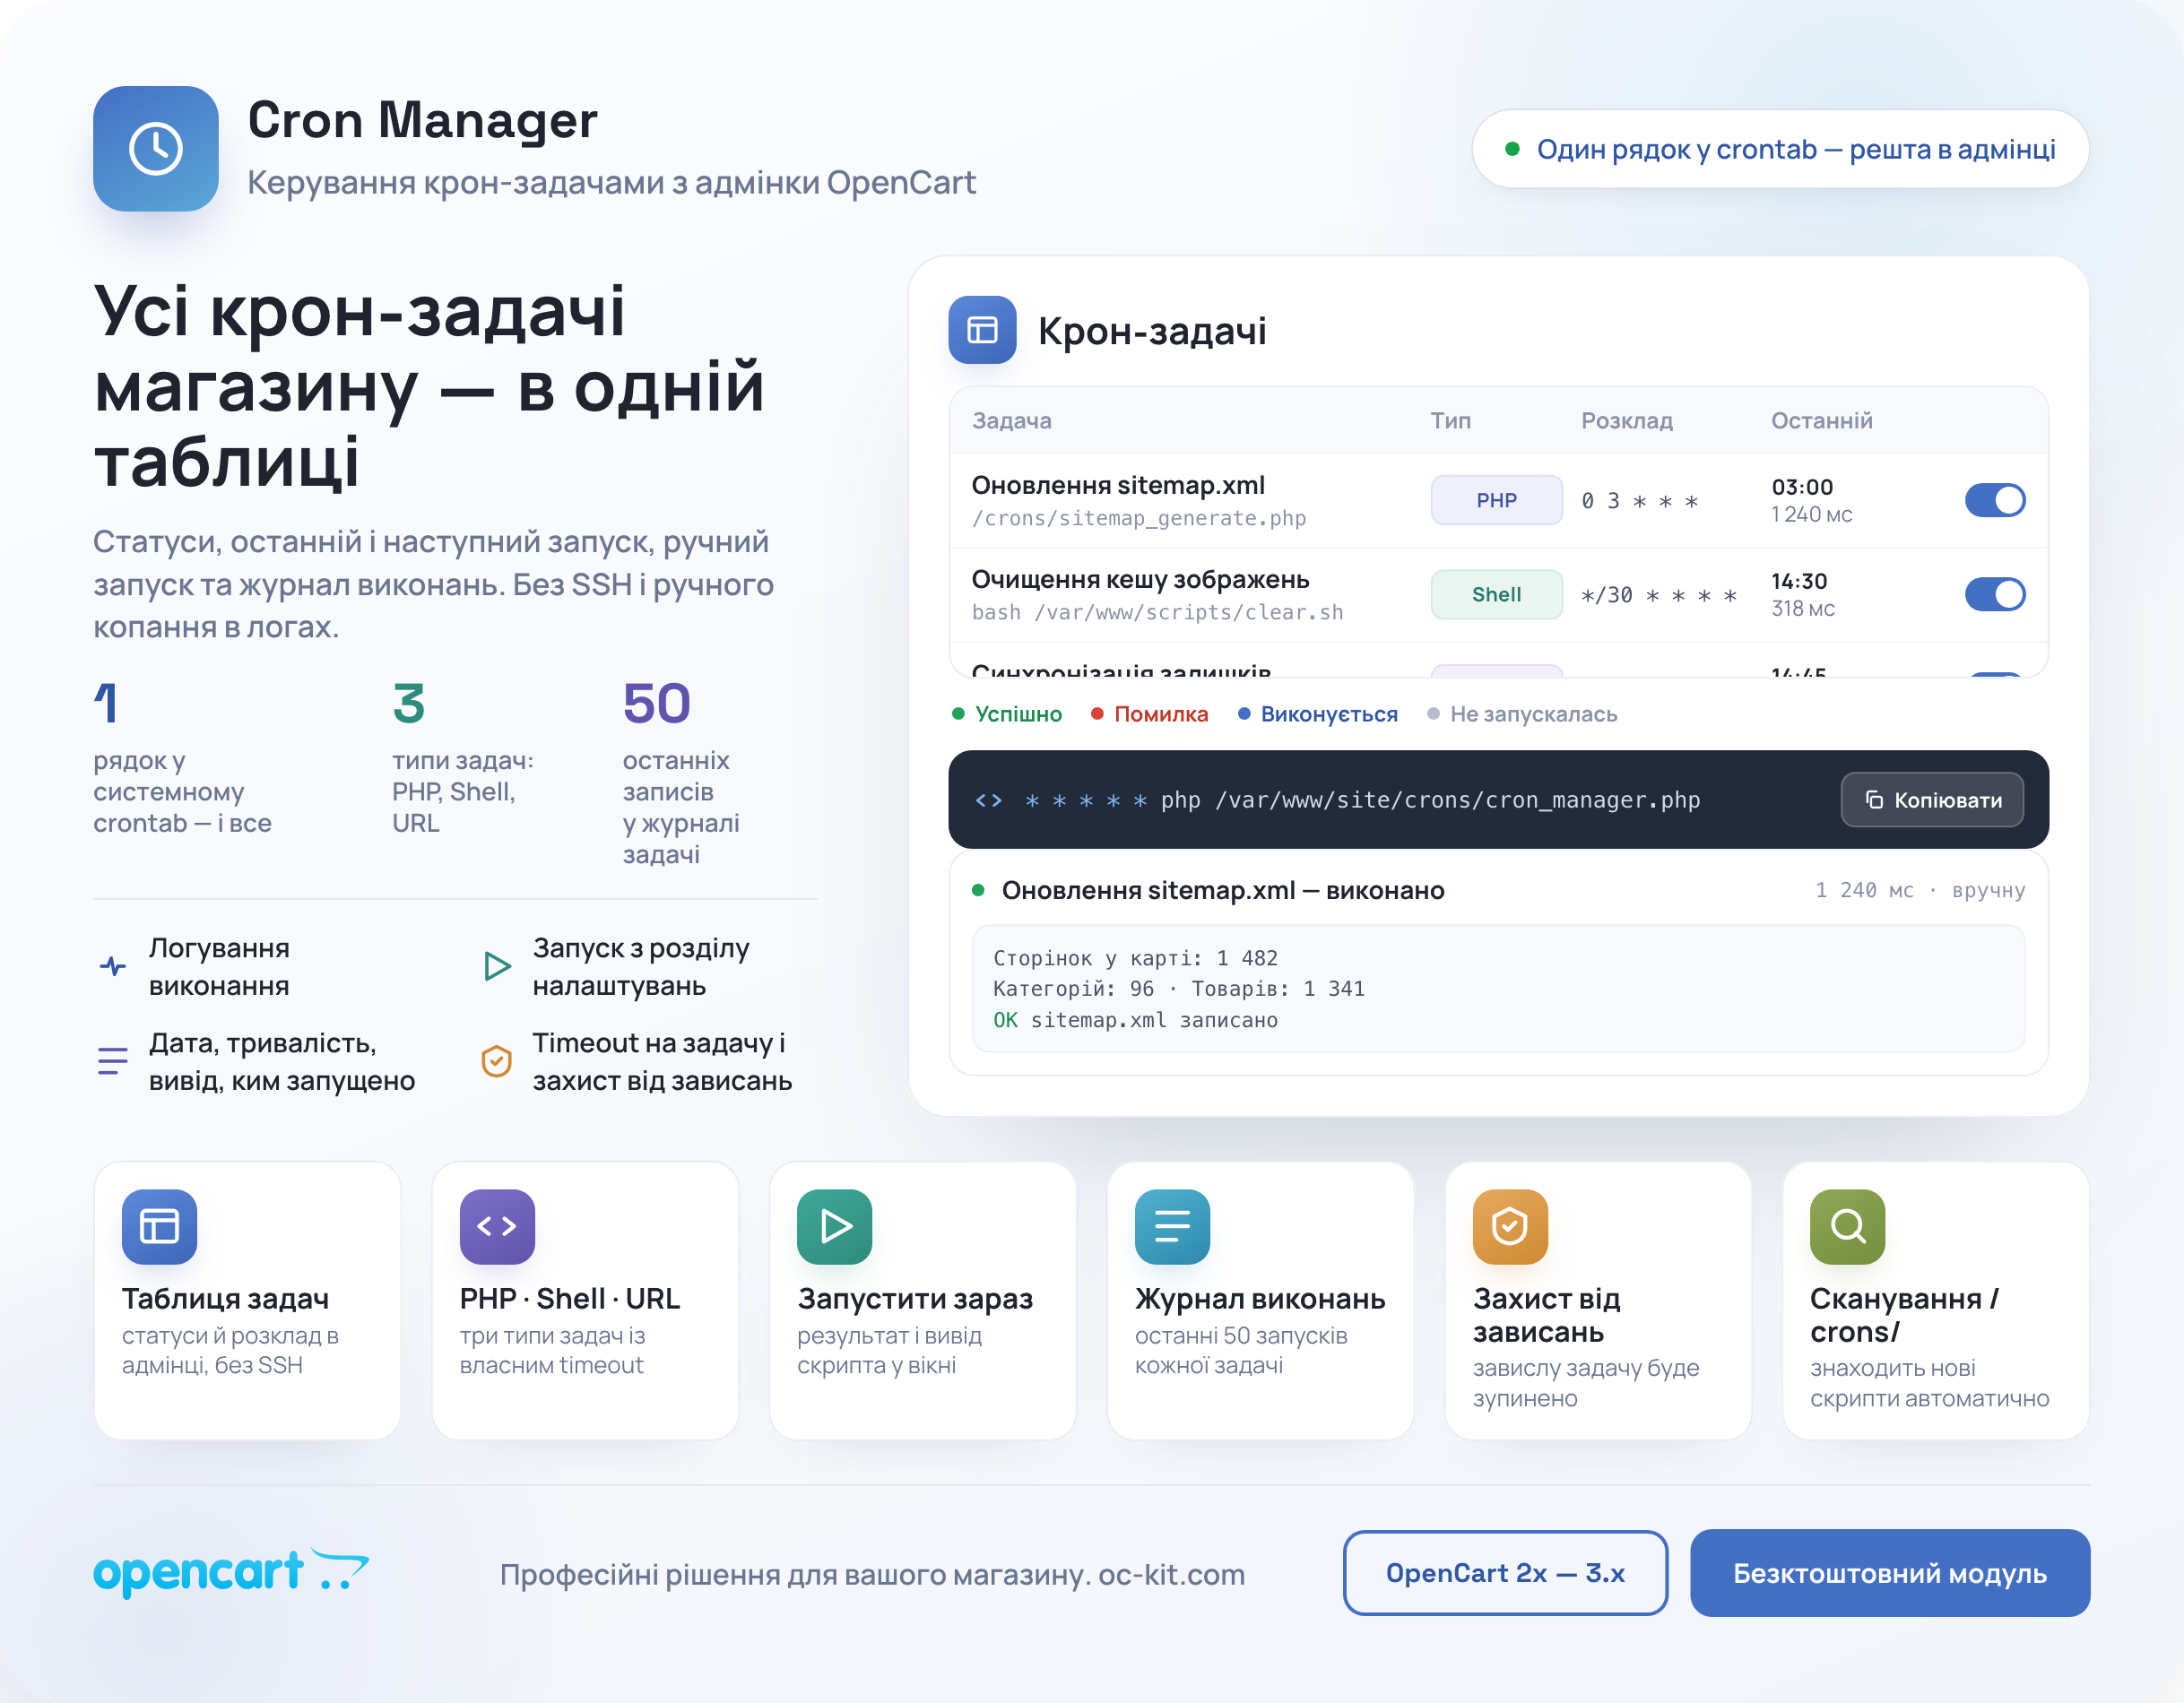Click the Запустити зараз play icon
Screen dimensions: 2184x1703
click(x=835, y=1226)
